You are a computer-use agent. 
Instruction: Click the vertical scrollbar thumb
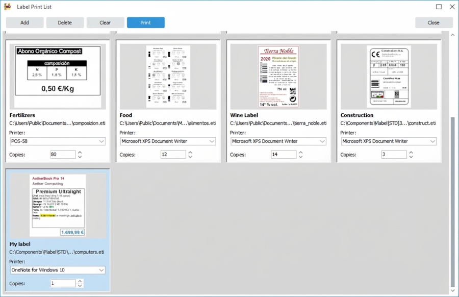point(453,202)
